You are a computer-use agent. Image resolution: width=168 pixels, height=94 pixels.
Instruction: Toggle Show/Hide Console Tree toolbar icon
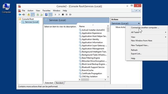point(33,15)
